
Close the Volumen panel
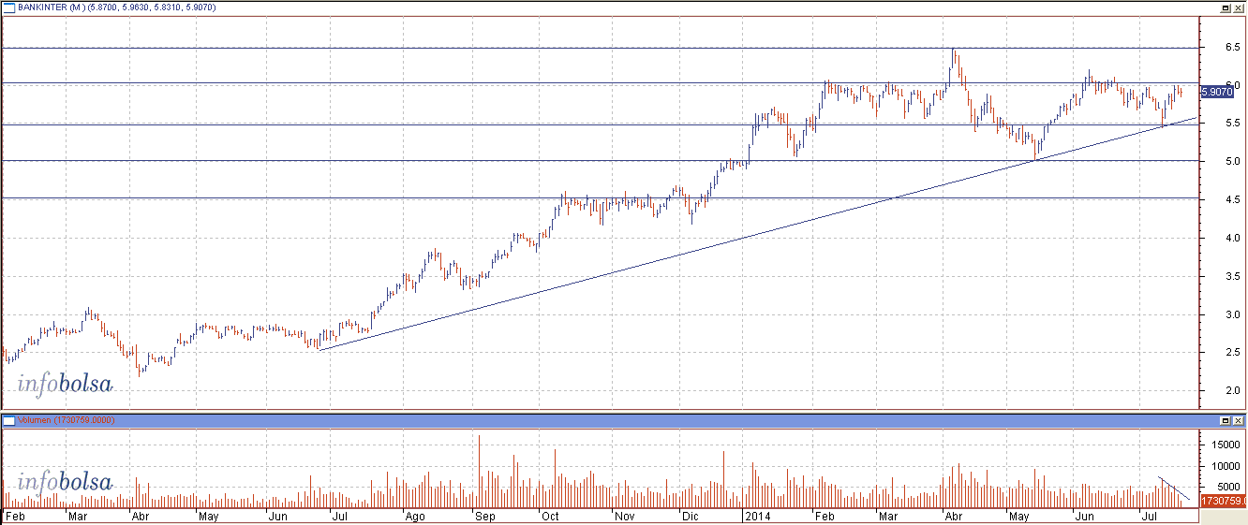[1238, 420]
